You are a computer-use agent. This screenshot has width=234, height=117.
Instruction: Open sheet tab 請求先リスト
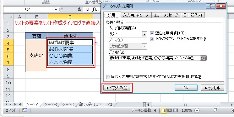90,105
